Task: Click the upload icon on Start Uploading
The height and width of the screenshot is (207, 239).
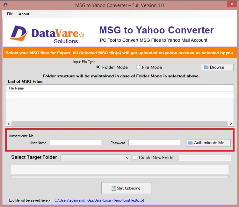Action: (113, 188)
